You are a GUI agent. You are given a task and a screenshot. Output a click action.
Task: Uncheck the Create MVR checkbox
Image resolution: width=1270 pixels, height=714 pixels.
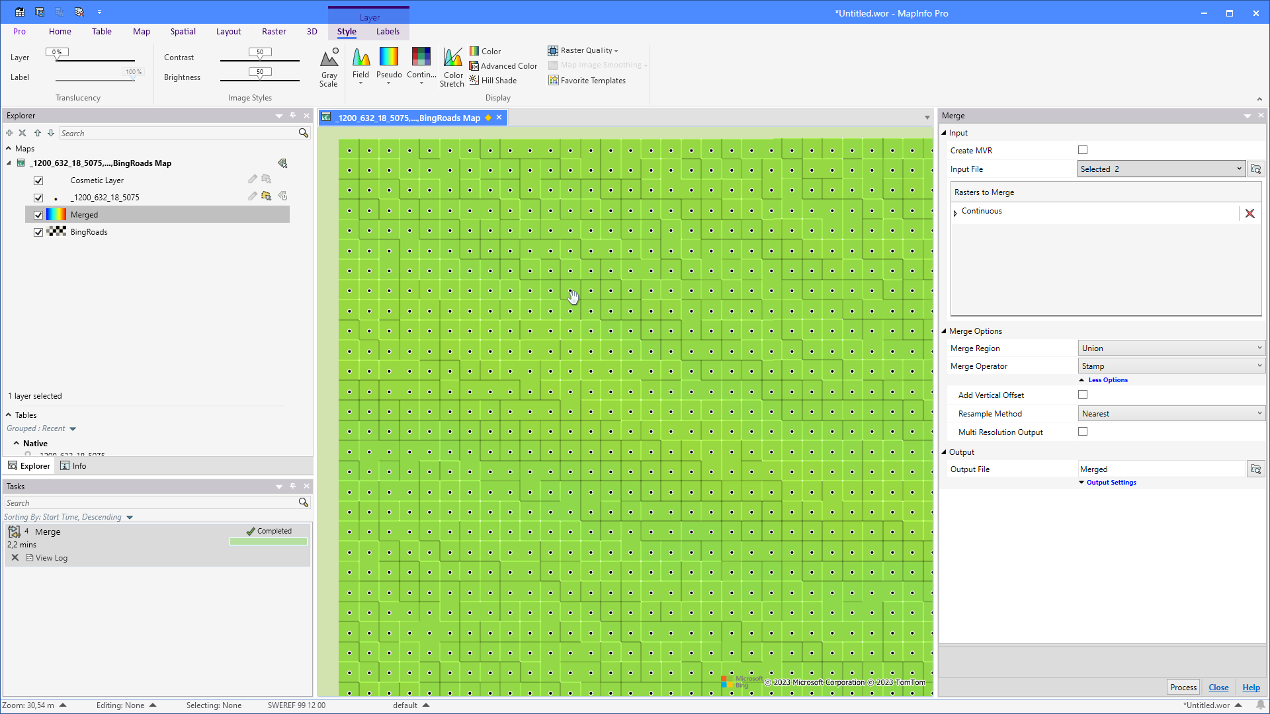pos(1083,149)
